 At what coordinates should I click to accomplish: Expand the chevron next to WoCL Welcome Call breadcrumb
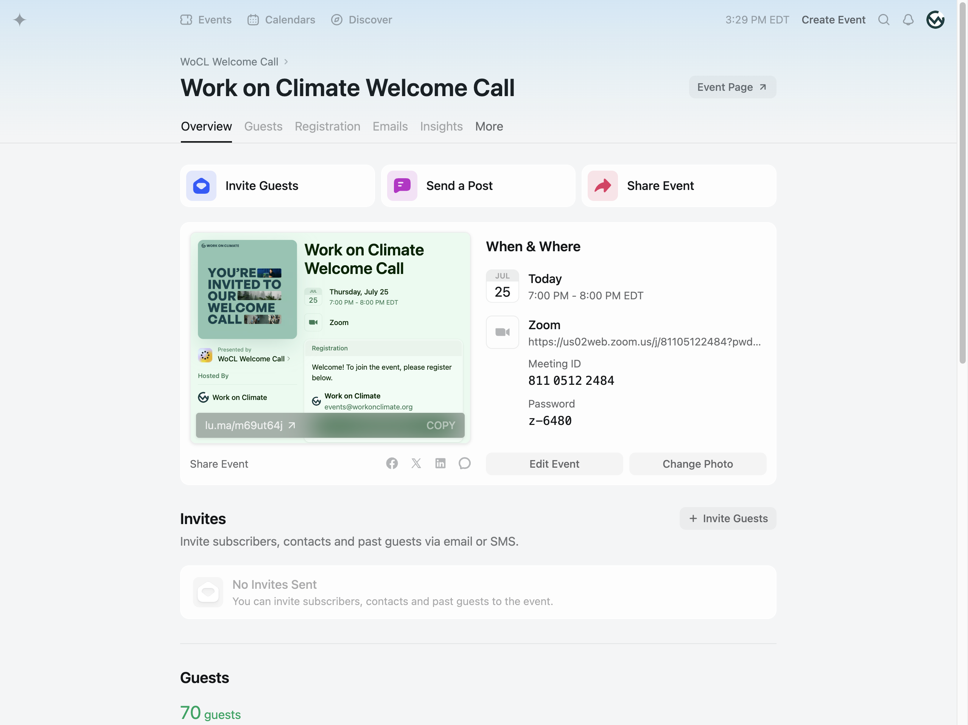286,62
